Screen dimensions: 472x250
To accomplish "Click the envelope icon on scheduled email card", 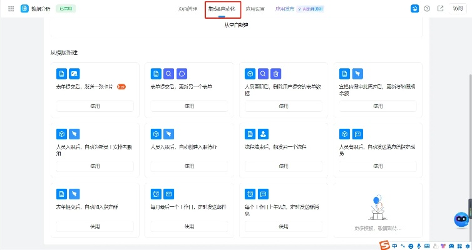I will [168, 194].
